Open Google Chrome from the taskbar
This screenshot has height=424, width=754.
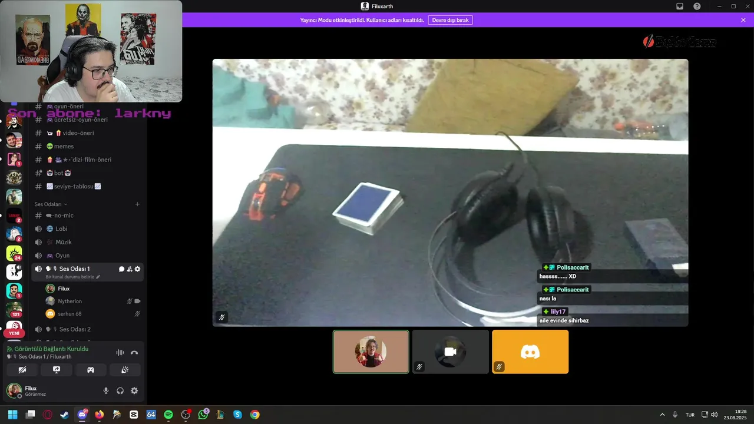[x=254, y=415]
